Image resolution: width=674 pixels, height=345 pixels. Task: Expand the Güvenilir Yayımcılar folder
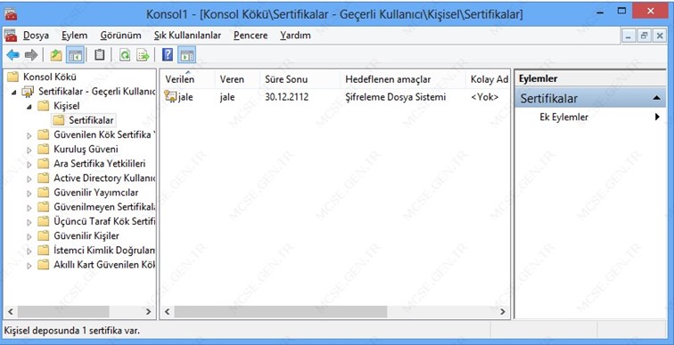coord(29,193)
